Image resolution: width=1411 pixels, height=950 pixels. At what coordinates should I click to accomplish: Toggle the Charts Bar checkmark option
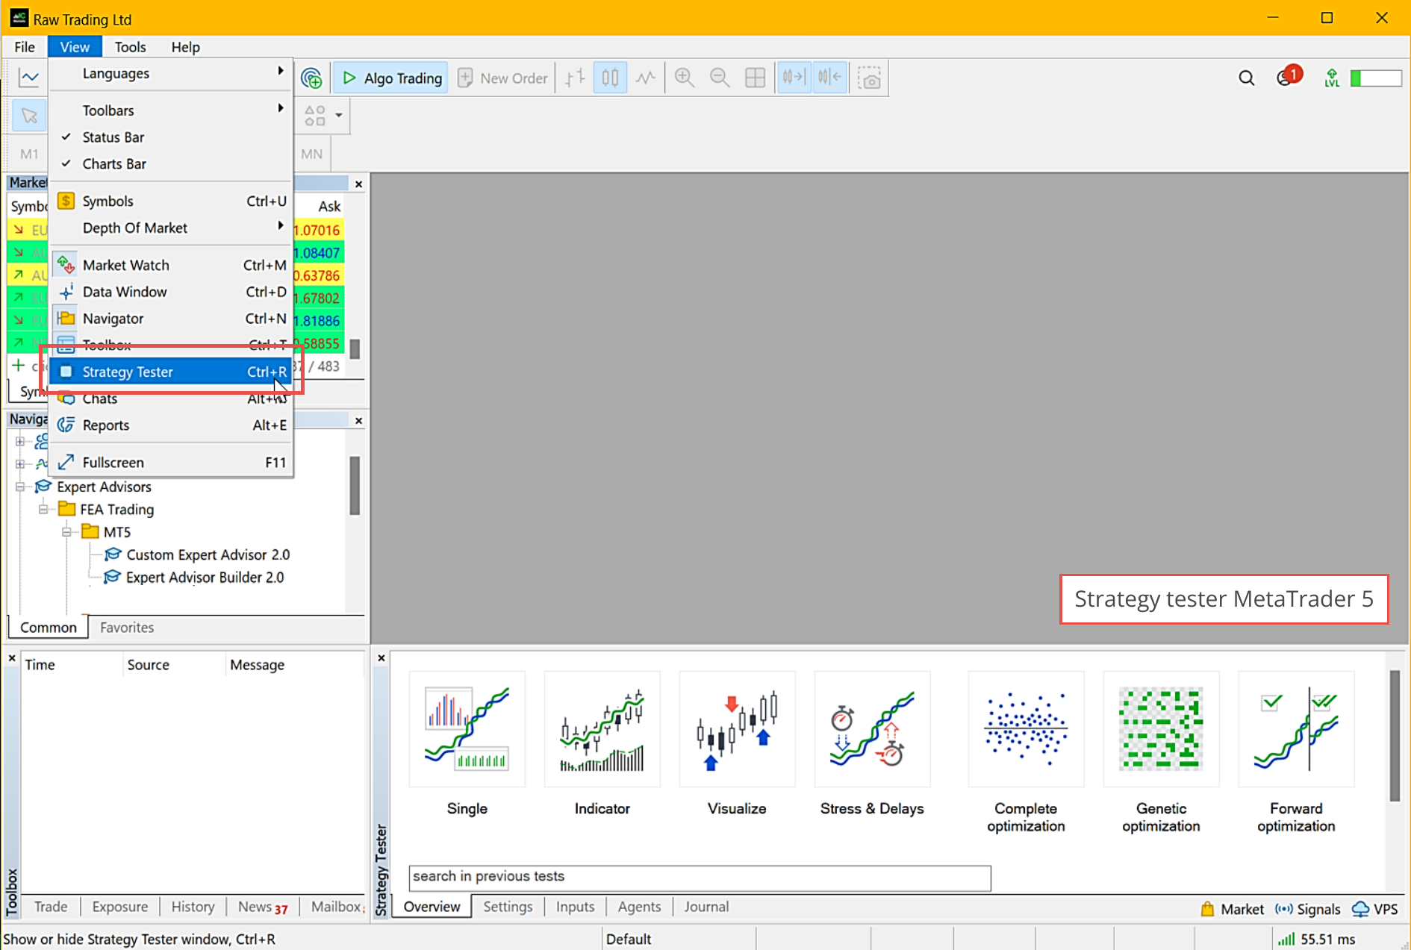click(x=171, y=163)
